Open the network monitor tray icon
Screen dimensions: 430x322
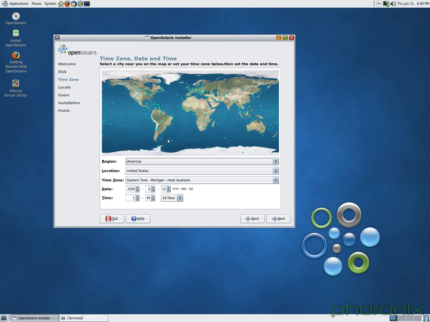point(386,4)
